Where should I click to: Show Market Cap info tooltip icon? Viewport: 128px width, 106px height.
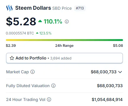(x=33, y=72)
